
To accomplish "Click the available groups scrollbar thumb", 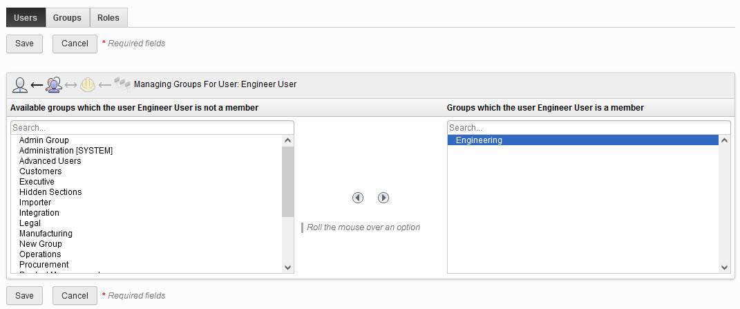I will pos(288,182).
